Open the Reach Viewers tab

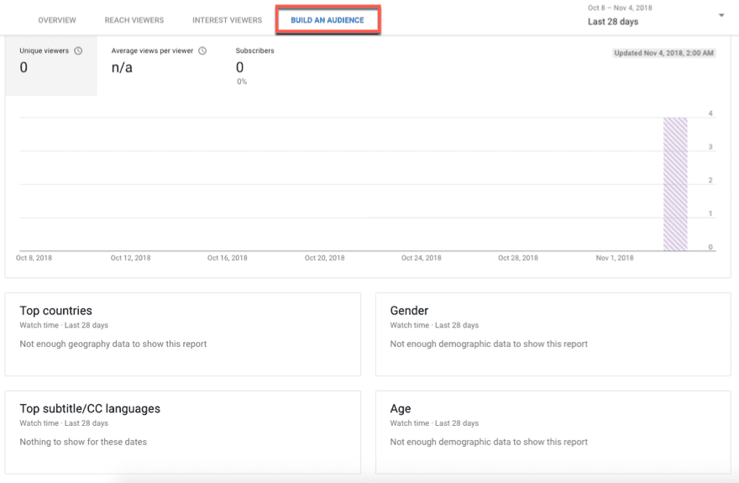(x=134, y=20)
